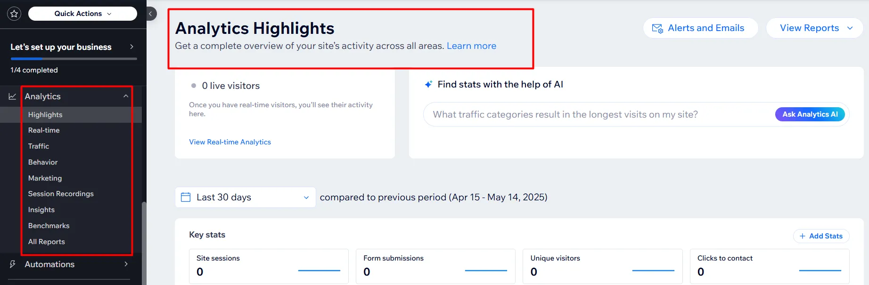Select Session Recordings in the sidebar
The width and height of the screenshot is (869, 285).
click(x=61, y=194)
